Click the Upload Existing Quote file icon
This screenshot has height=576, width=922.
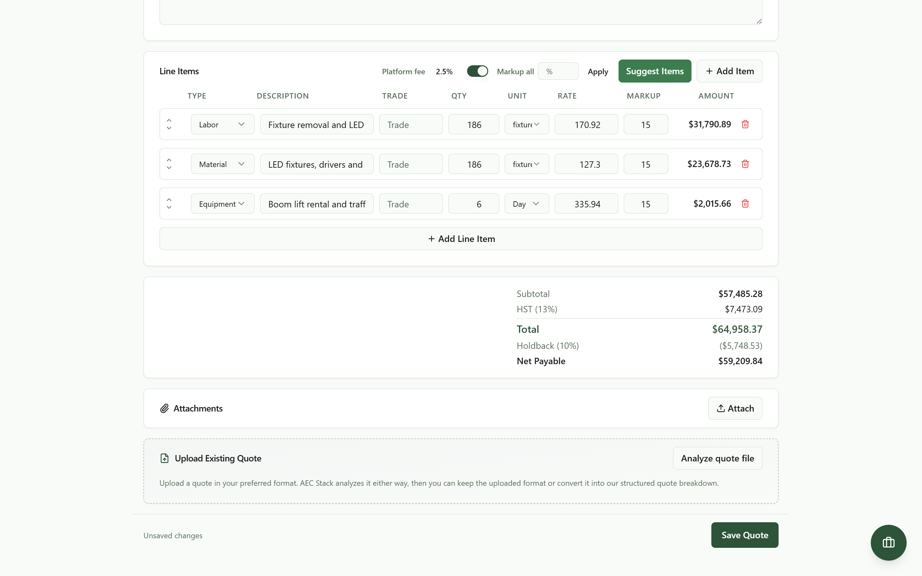[x=164, y=458]
